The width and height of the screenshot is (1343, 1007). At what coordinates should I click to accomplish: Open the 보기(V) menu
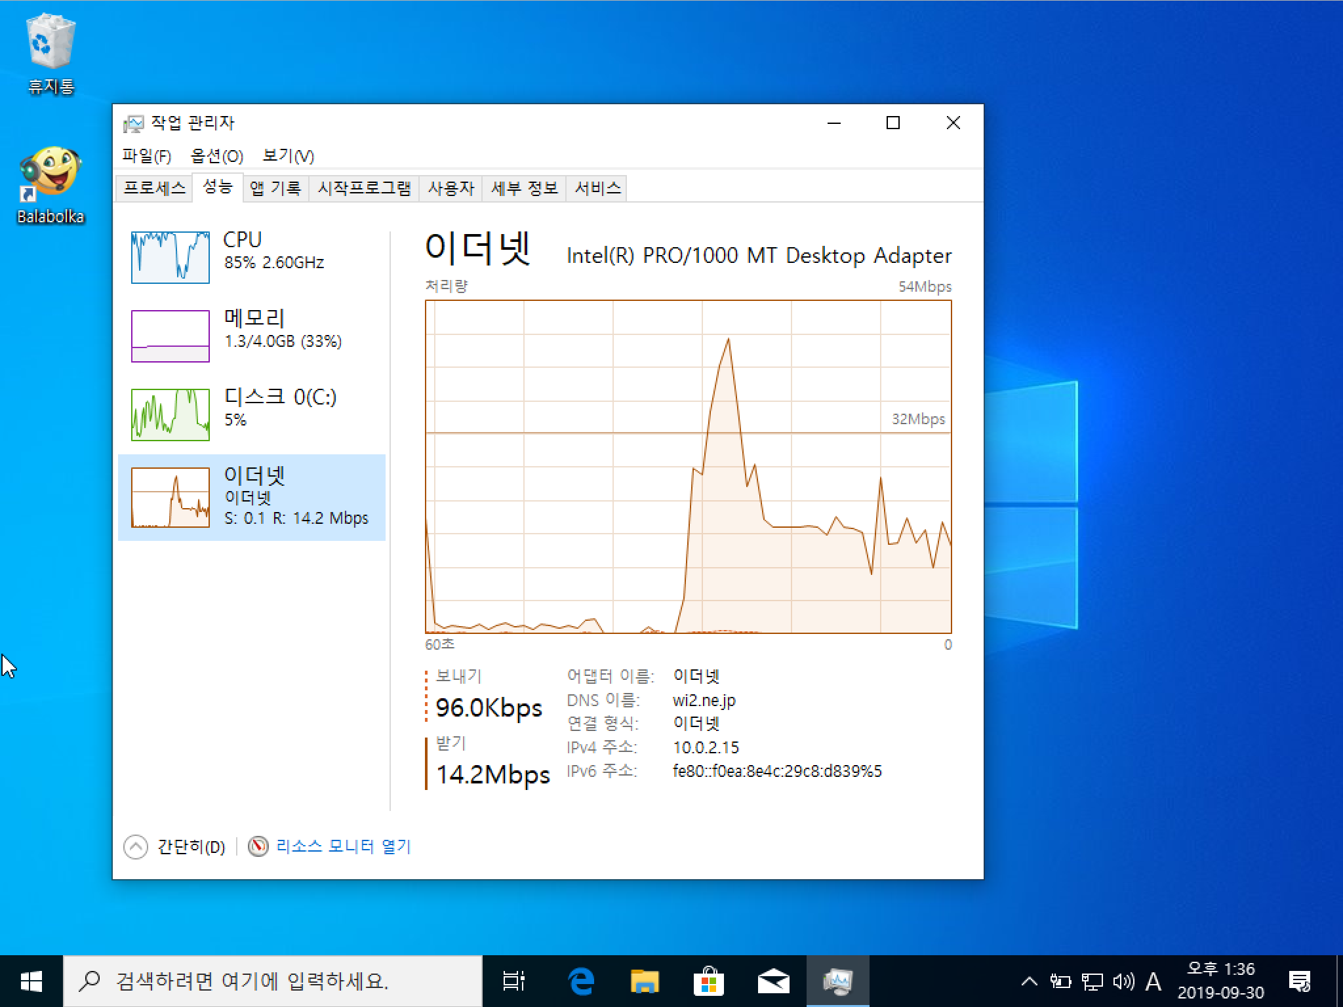[288, 156]
